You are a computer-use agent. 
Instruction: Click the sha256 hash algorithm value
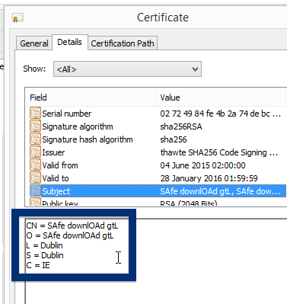point(174,139)
